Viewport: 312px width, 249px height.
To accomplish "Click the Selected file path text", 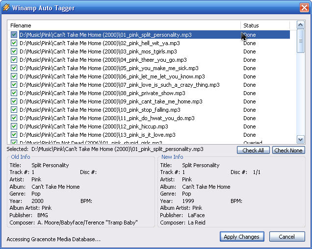I will point(117,149).
